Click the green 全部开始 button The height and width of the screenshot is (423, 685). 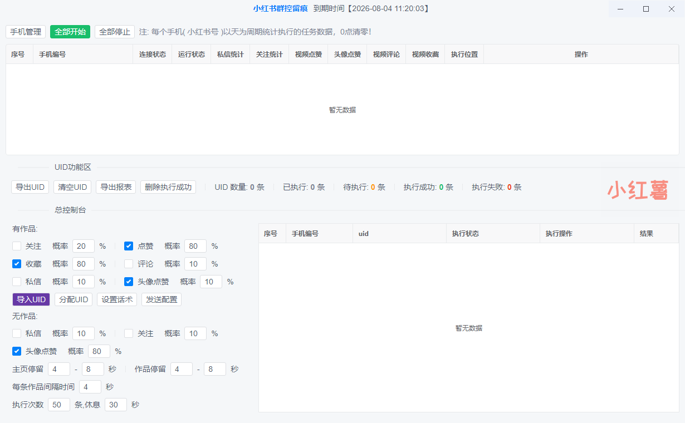click(70, 32)
